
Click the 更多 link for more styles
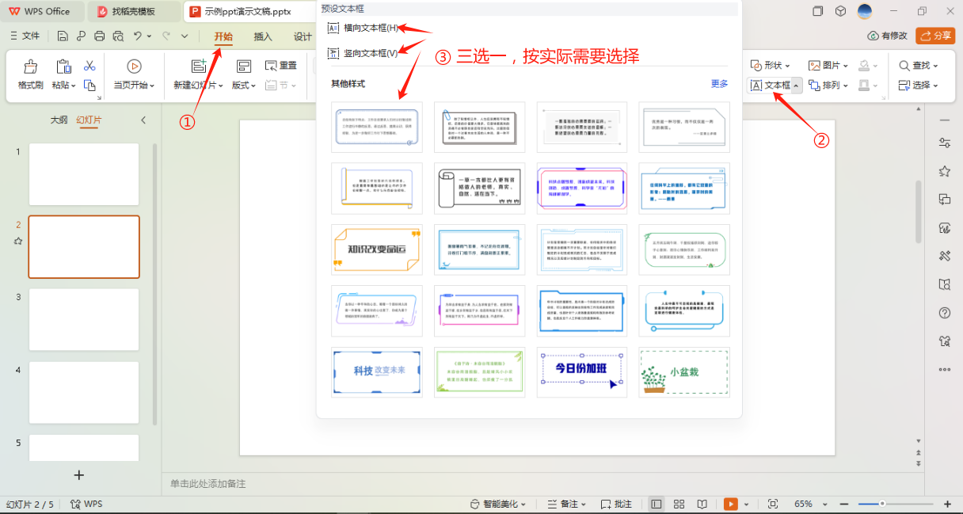click(x=718, y=83)
